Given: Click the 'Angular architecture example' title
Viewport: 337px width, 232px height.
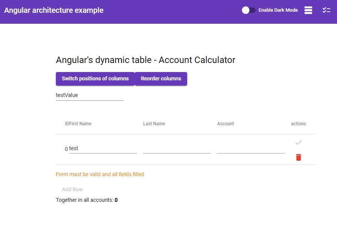Looking at the screenshot, I should pyautogui.click(x=54, y=10).
